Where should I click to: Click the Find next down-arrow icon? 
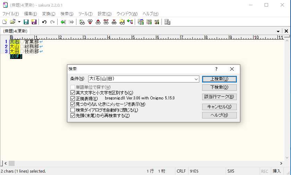point(90,22)
